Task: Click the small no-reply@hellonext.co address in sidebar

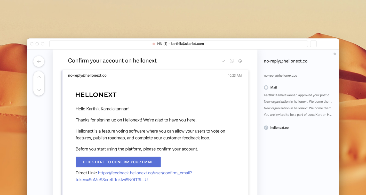Action: point(280,76)
